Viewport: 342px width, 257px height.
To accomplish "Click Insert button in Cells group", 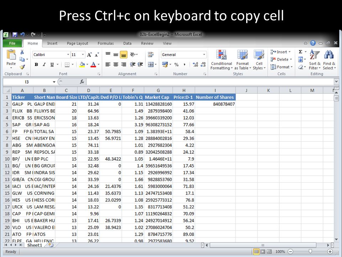I will click(281, 52).
